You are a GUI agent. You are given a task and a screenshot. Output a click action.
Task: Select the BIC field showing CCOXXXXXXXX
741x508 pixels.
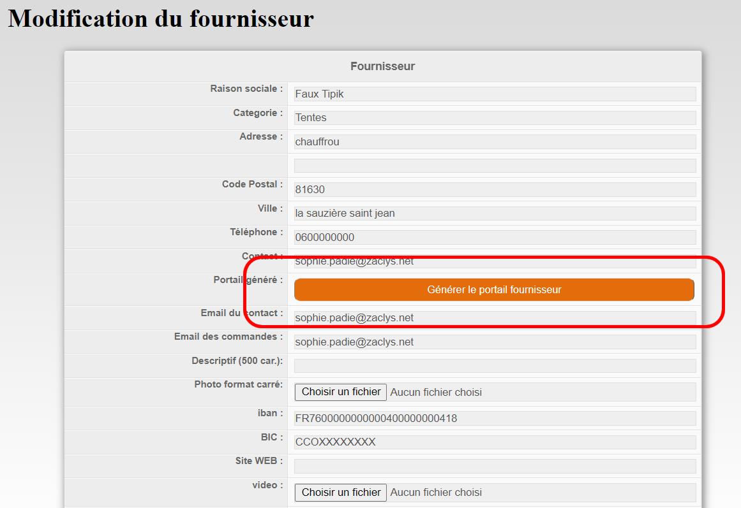[495, 442]
